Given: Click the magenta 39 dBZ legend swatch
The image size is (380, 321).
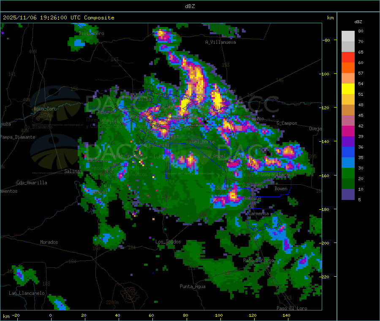Looking at the screenshot, I should (348, 131).
